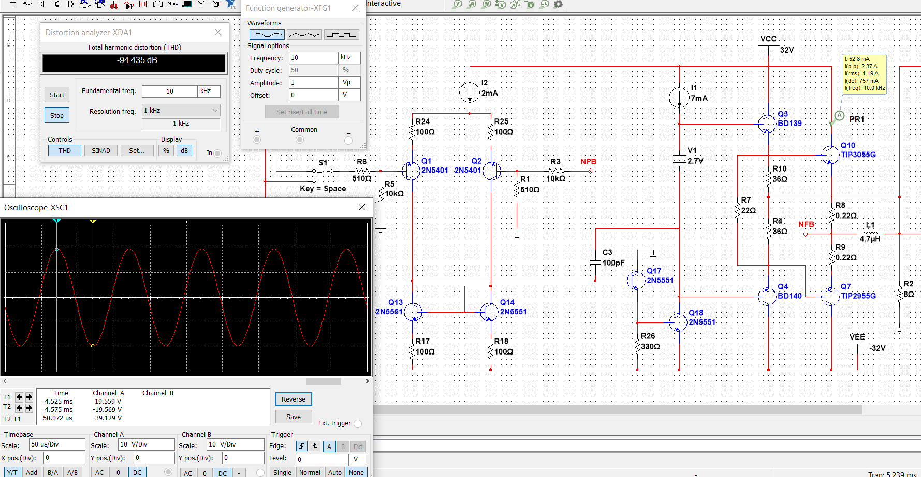Open the Basic resistor components icon
Screen dimensions: 921x477
pos(27,3)
